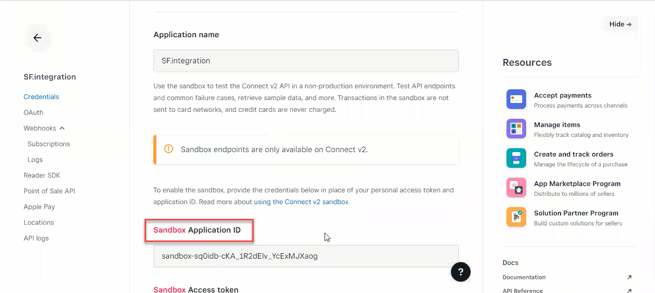This screenshot has height=293, width=655.
Task: Click the Resources heading
Action: [x=527, y=62]
